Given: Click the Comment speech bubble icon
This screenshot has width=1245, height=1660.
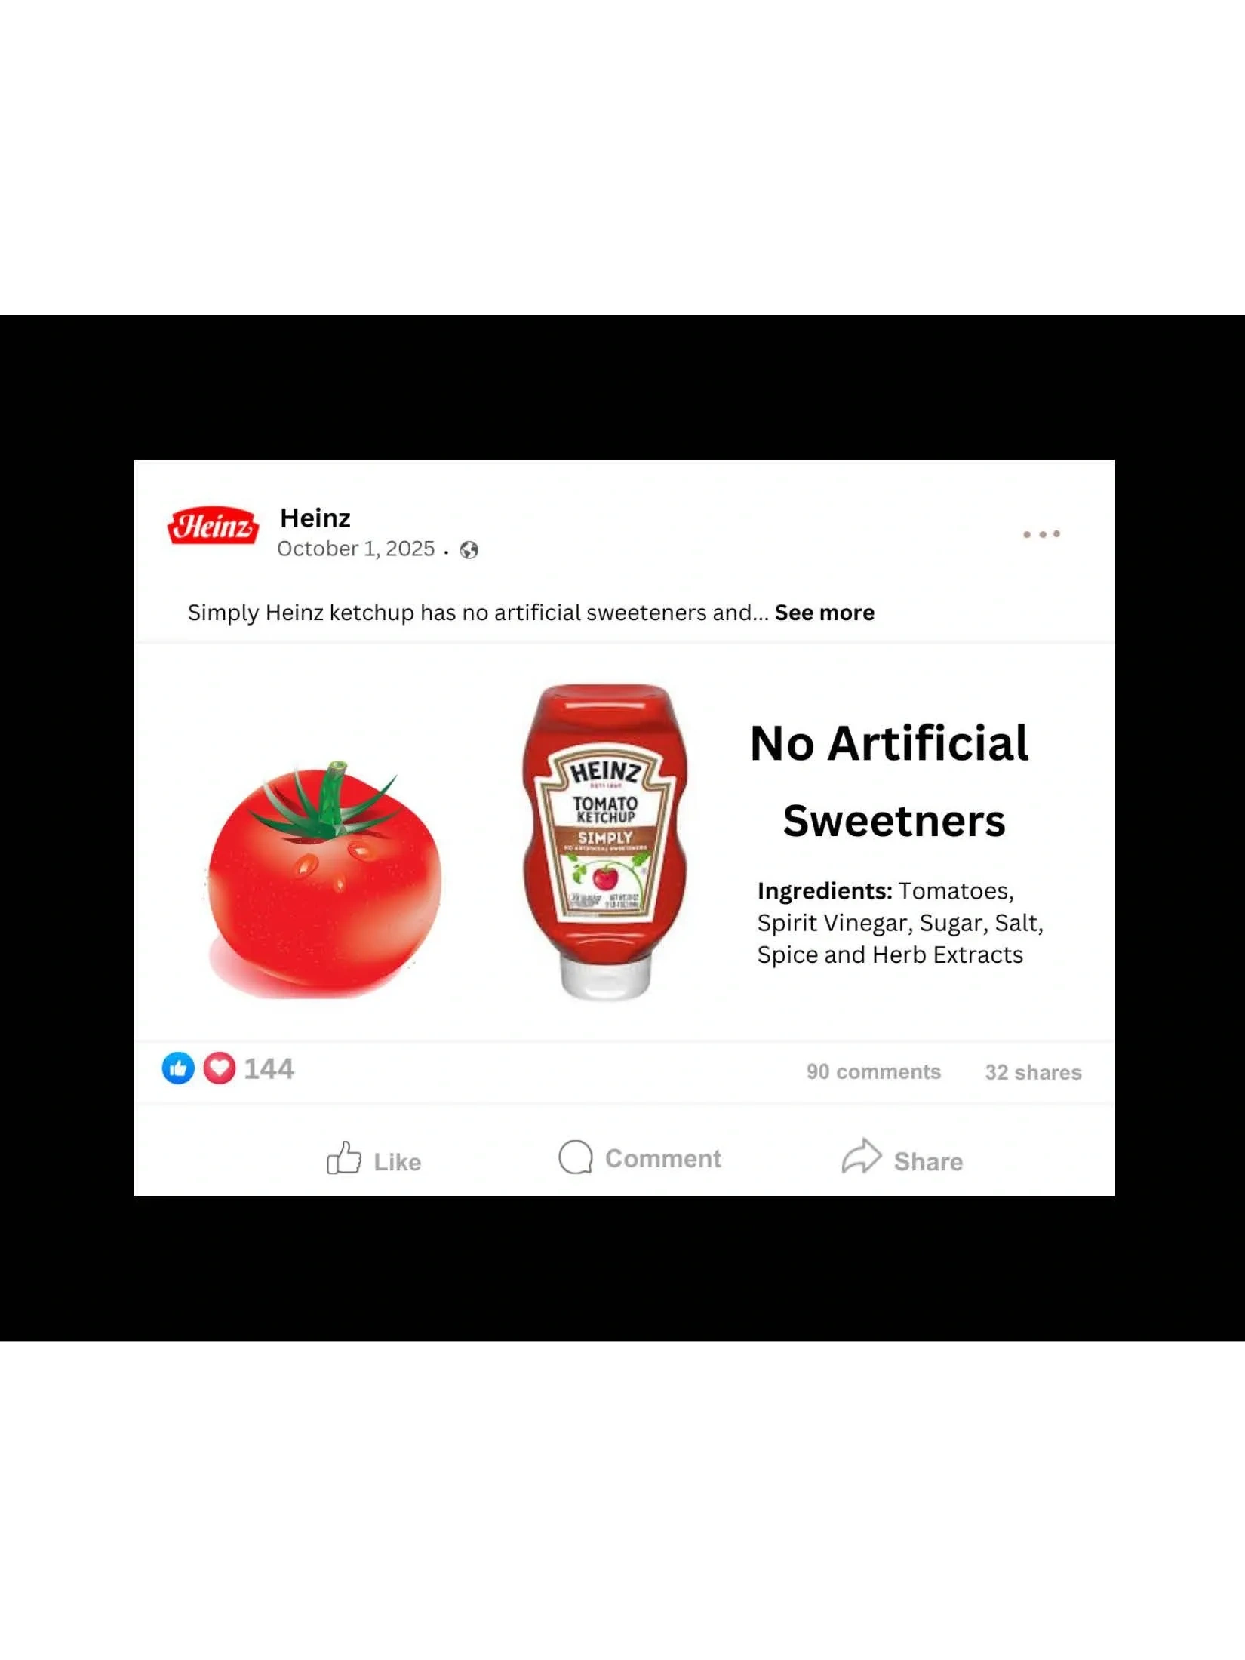Looking at the screenshot, I should 576,1157.
